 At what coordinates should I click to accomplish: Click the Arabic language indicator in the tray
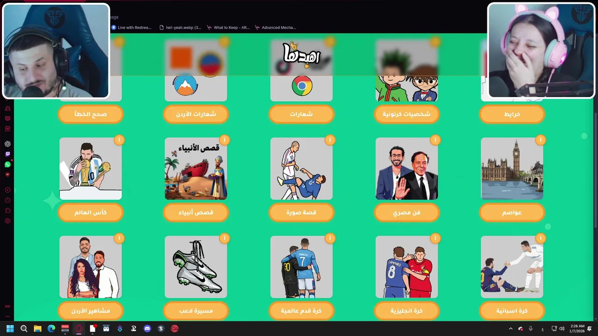(542, 329)
